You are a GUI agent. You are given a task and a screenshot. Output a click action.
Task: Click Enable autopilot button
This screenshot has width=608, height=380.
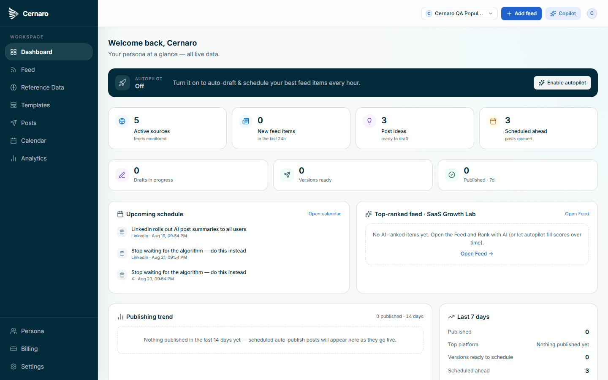coord(562,83)
